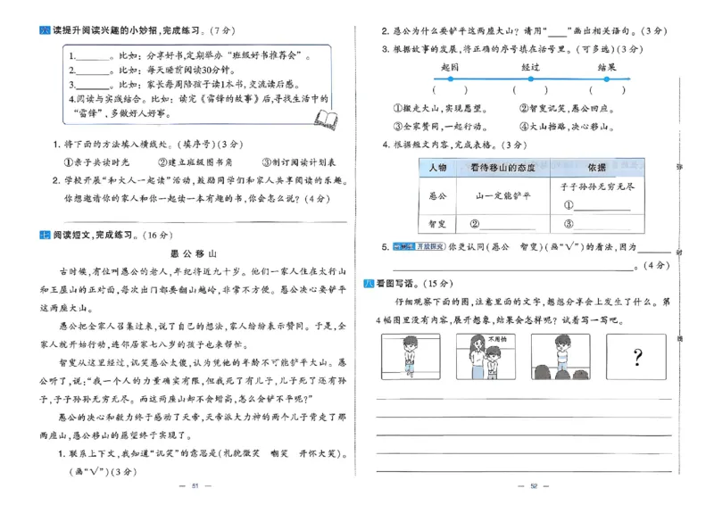The width and height of the screenshot is (714, 505).
Task: Click heading 阅读短文,完成练习
Action: click(x=94, y=235)
